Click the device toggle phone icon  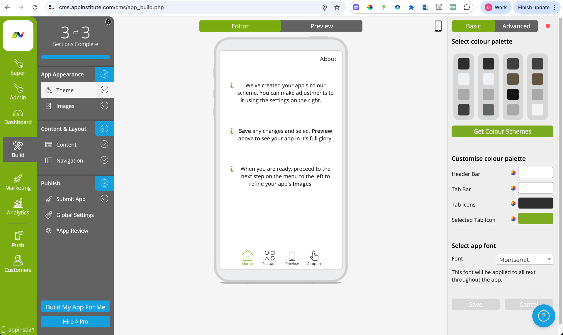point(438,26)
